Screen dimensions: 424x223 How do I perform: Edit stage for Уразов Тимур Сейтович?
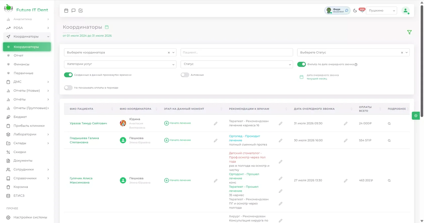point(216,123)
